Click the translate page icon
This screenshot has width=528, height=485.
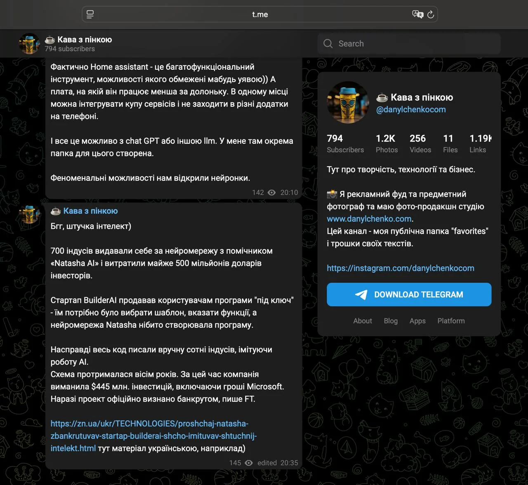[x=418, y=14]
